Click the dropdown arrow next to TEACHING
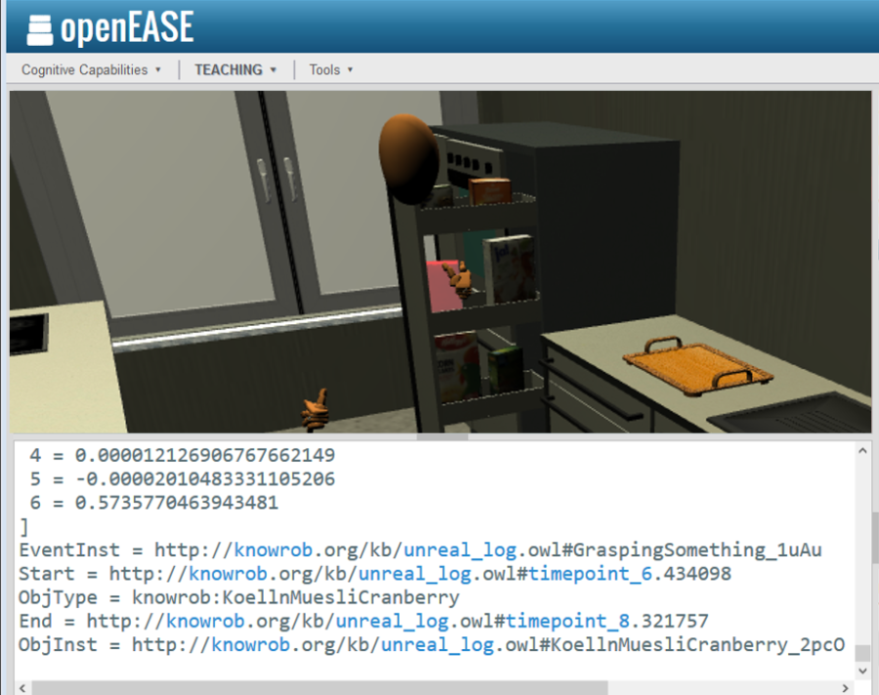Screen dimensions: 879x695 273,70
